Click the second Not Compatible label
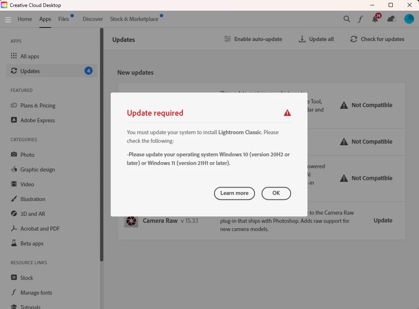Screen dimensions: 419x309 [x=372, y=142]
